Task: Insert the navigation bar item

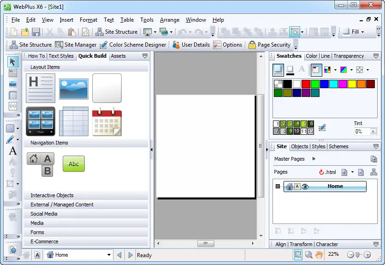Action: point(41,164)
